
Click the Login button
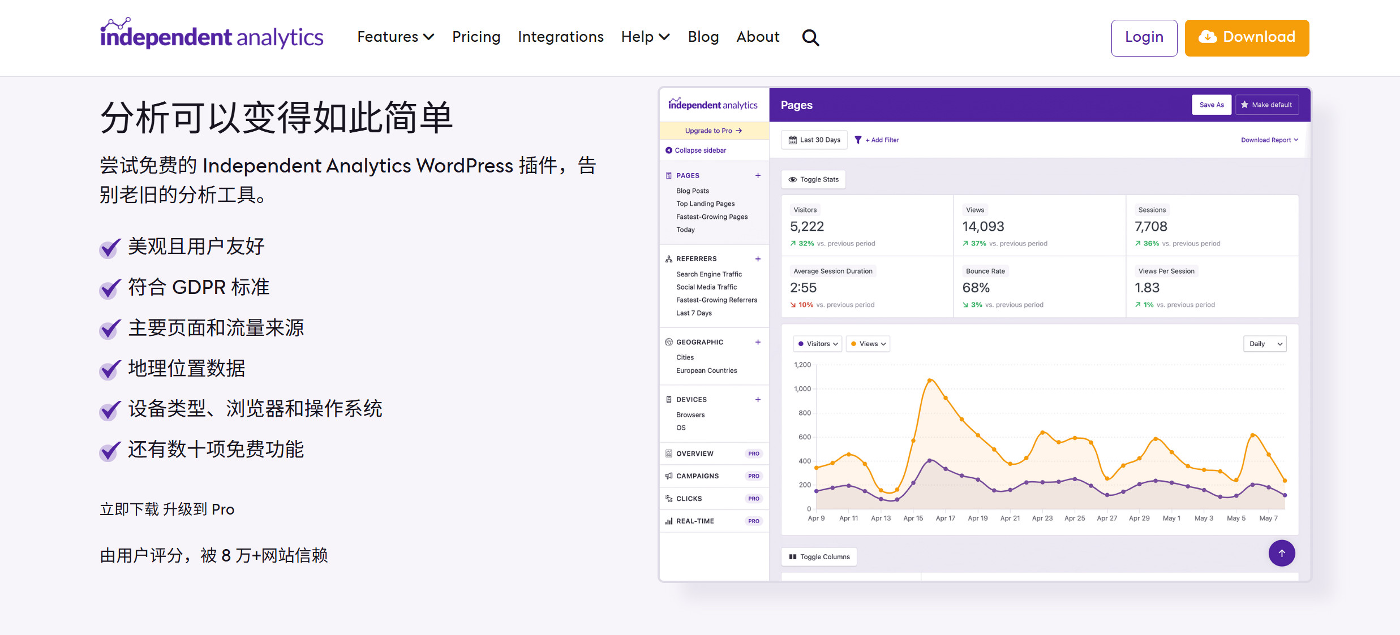pyautogui.click(x=1144, y=38)
